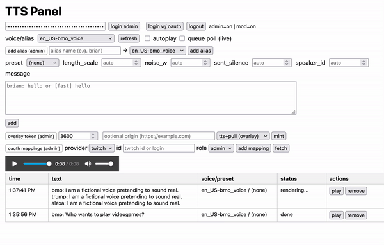Open the alias target voice dropdown
This screenshot has width=384, height=245.
pyautogui.click(x=157, y=51)
